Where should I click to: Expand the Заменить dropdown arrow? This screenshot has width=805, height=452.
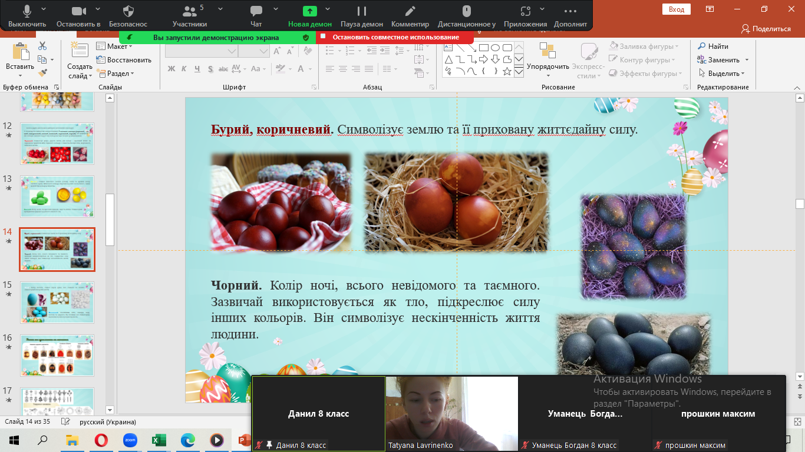click(747, 60)
